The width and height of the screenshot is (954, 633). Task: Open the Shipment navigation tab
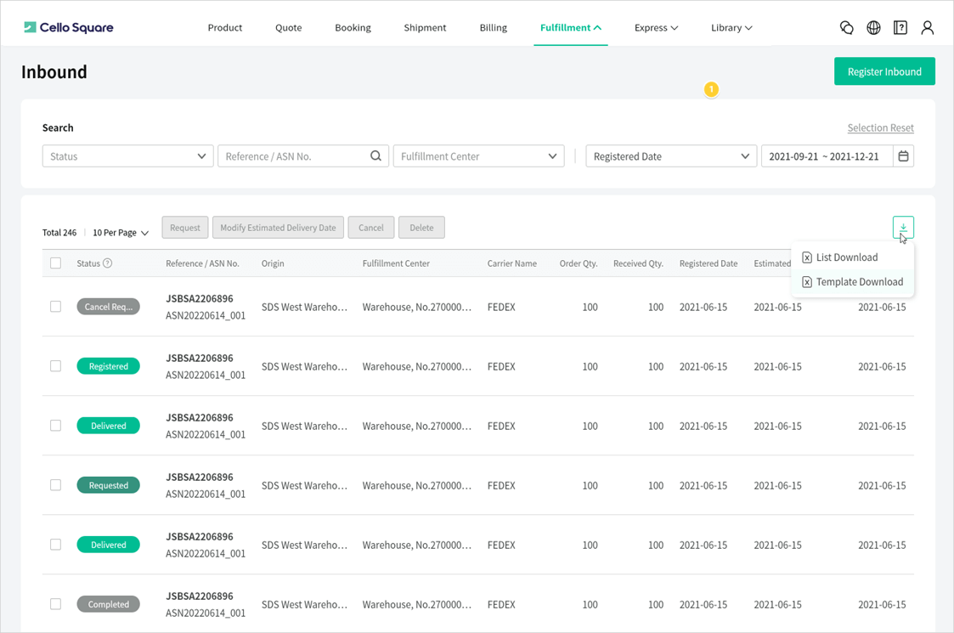[x=425, y=28]
